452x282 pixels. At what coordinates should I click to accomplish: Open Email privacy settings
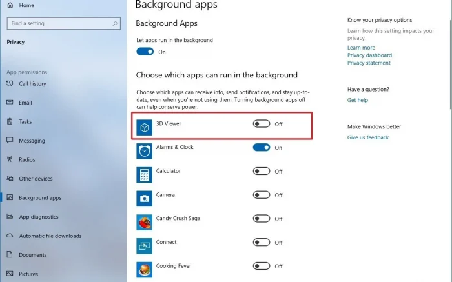(x=25, y=103)
